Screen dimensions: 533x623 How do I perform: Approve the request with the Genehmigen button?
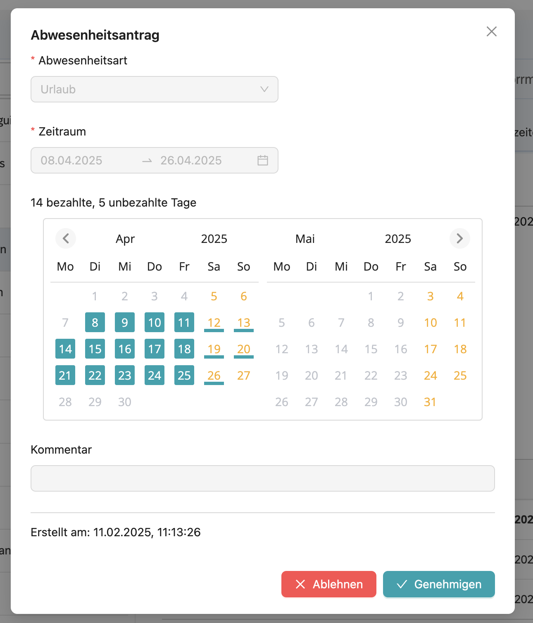[439, 584]
